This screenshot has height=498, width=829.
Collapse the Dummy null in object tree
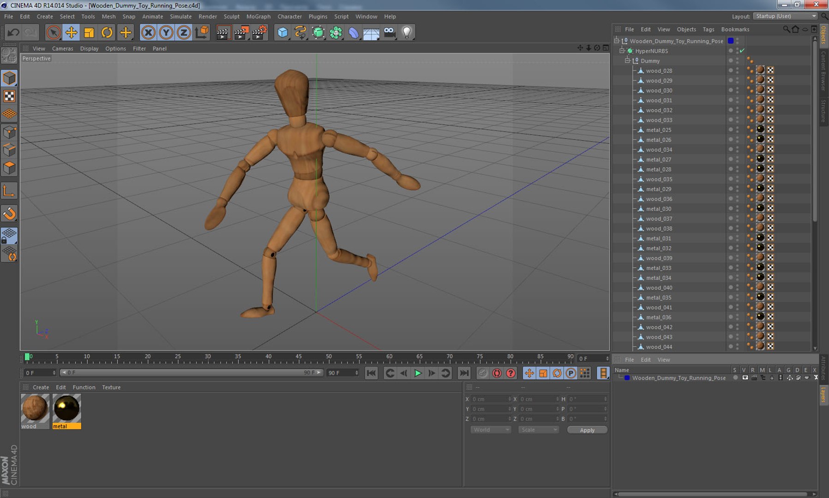[x=628, y=60]
